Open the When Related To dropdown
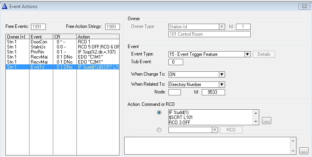This screenshot has width=312, height=157. [222, 84]
